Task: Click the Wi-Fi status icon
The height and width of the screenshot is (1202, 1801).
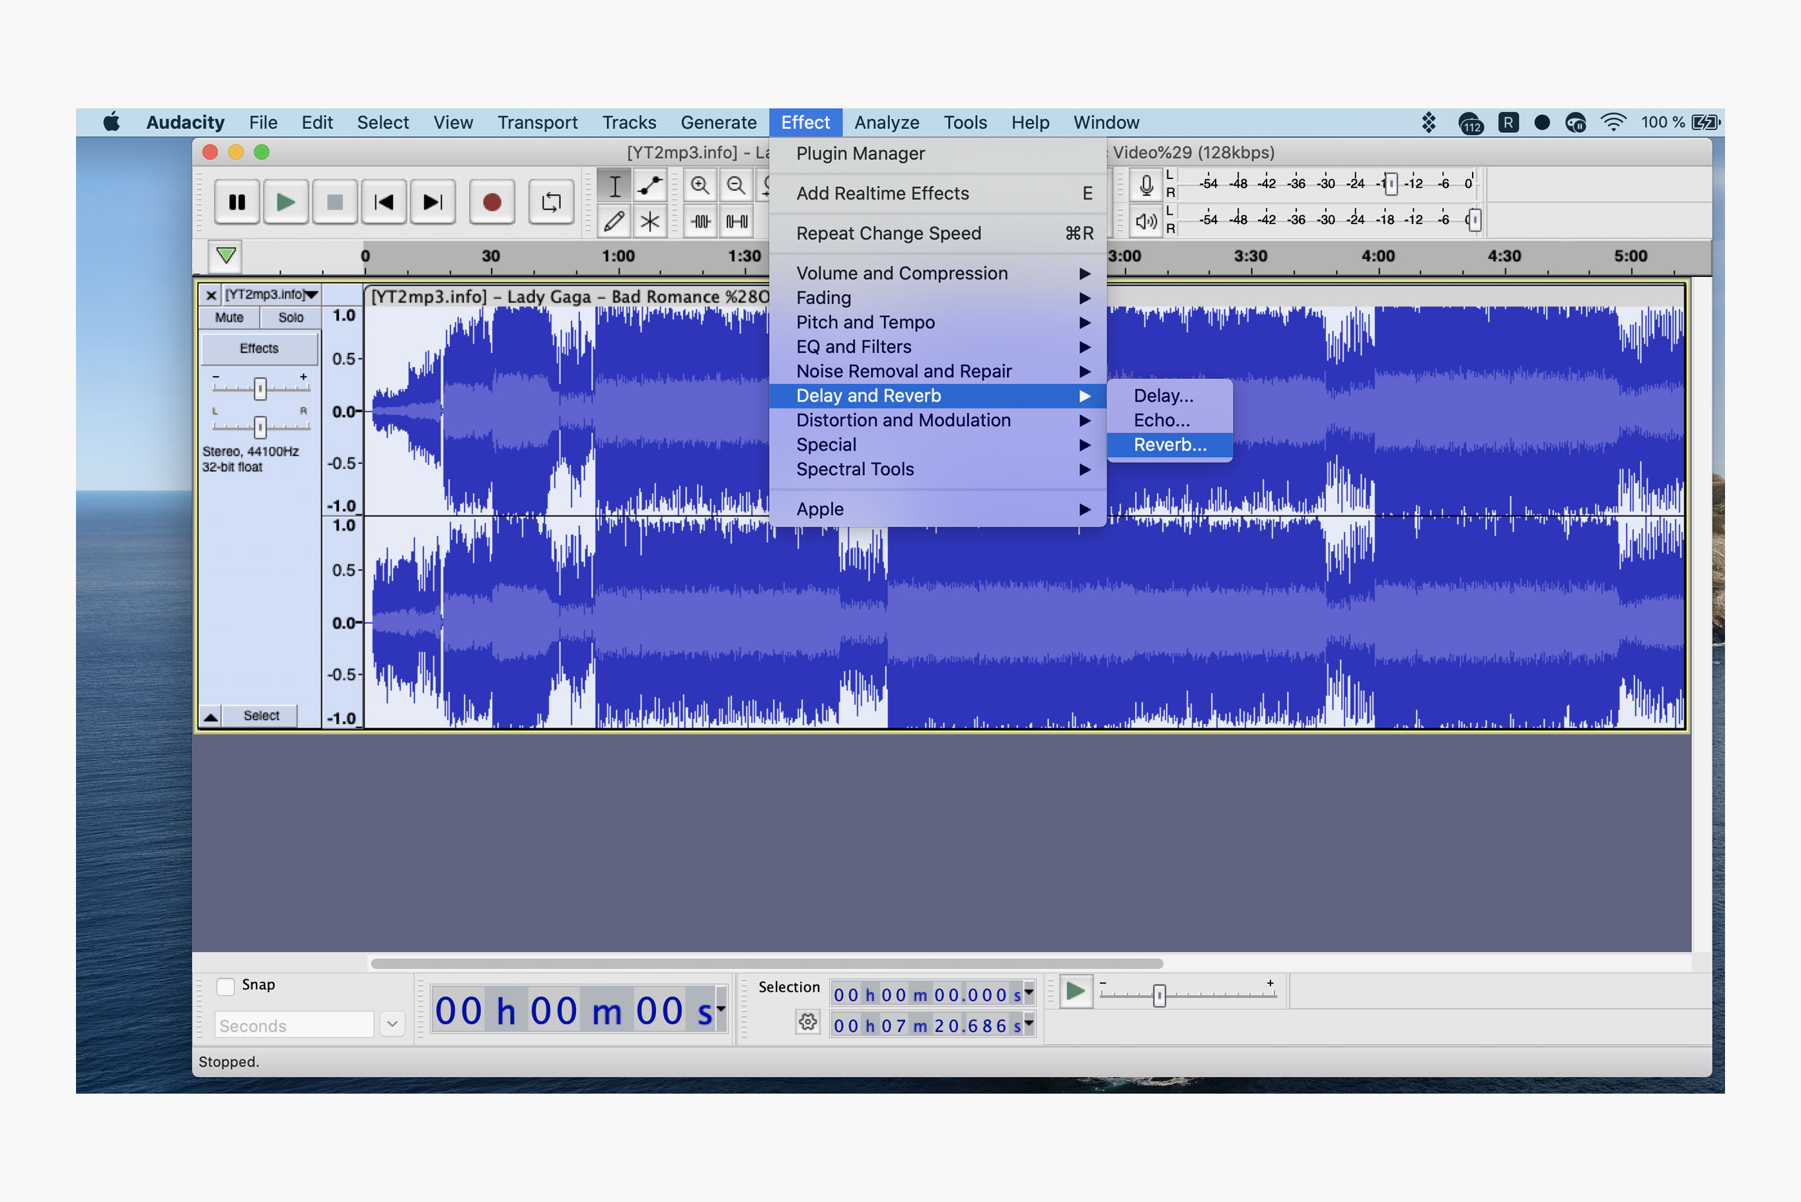Action: [1613, 123]
